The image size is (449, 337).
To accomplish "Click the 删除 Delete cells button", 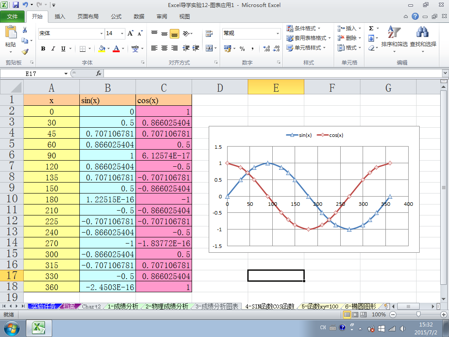I will [349, 38].
